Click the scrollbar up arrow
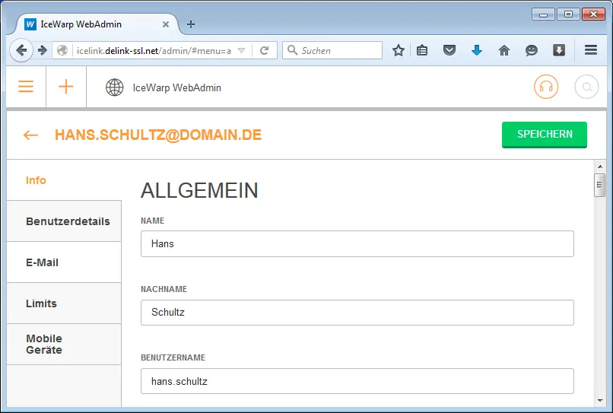Viewport: 613px width, 413px height. 600,167
